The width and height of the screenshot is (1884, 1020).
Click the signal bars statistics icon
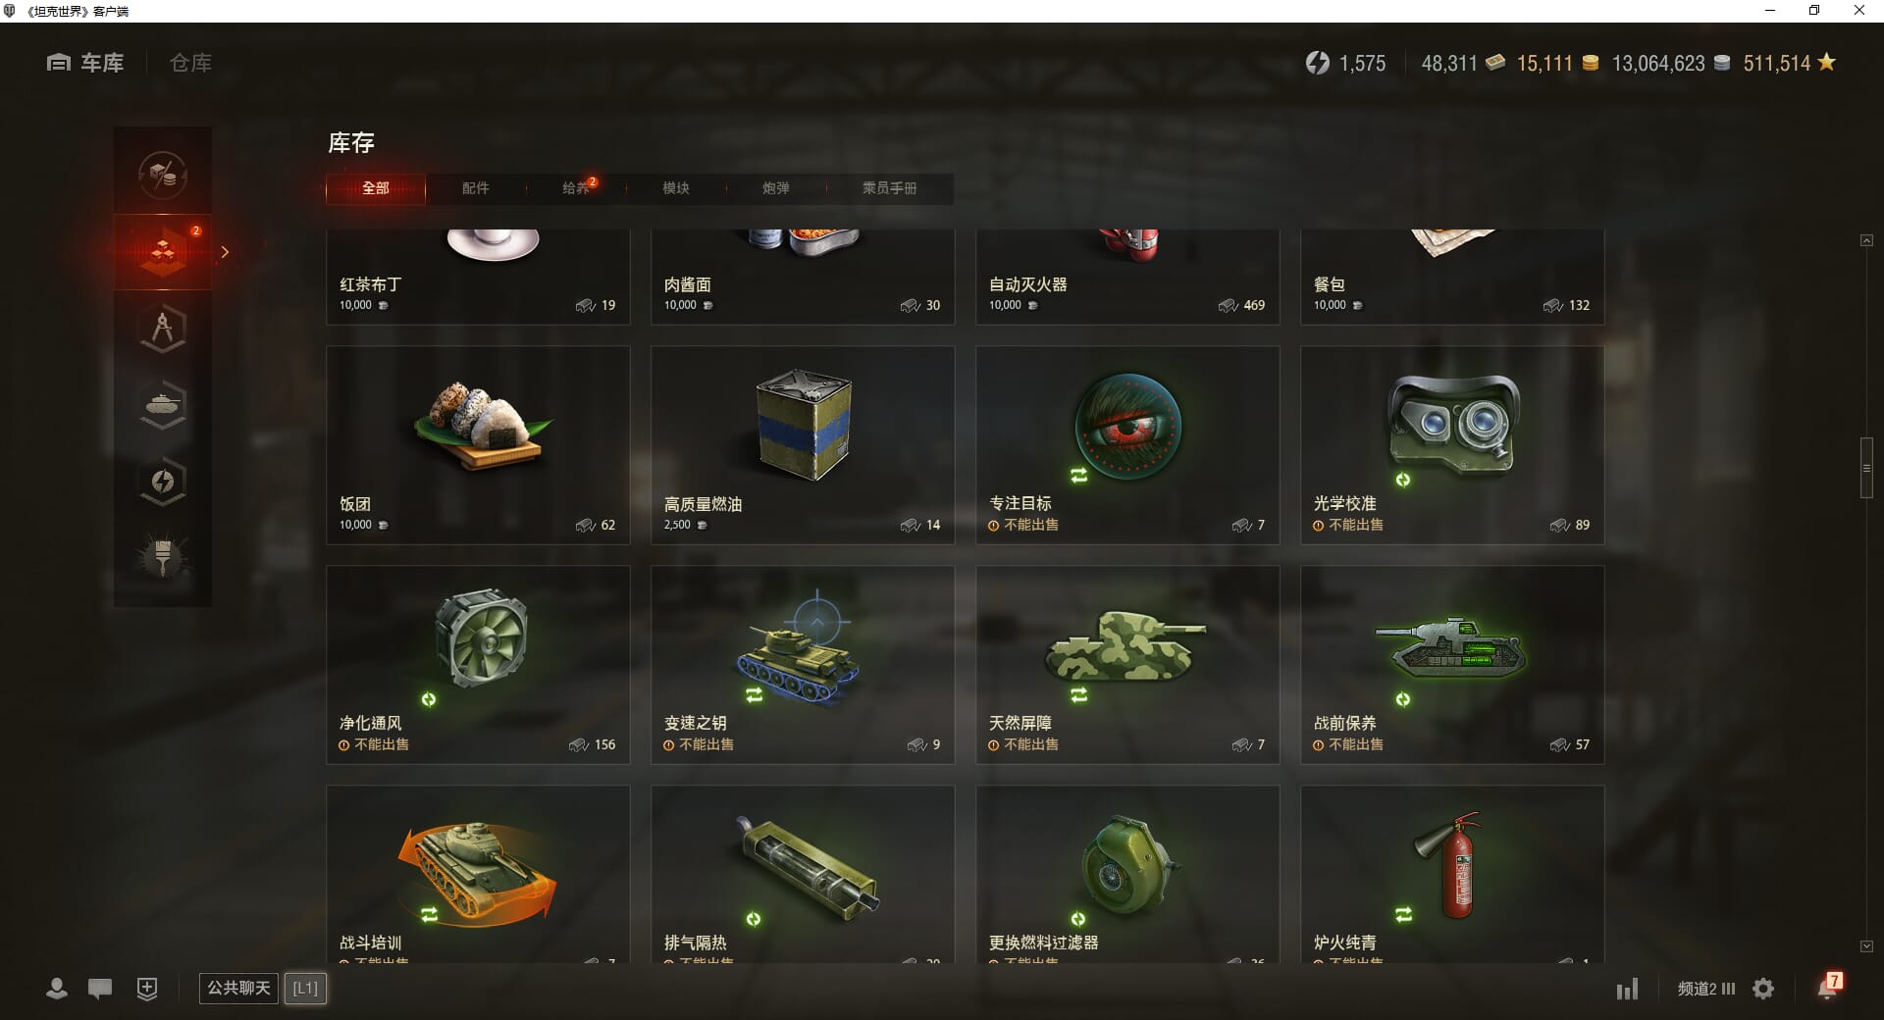coord(1627,989)
